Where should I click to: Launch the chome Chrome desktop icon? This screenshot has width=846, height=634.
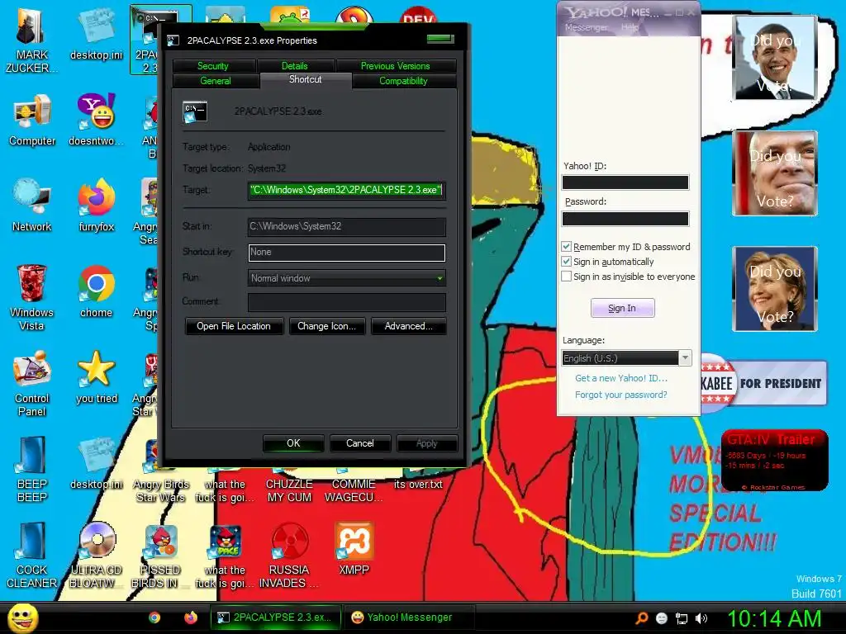(96, 291)
